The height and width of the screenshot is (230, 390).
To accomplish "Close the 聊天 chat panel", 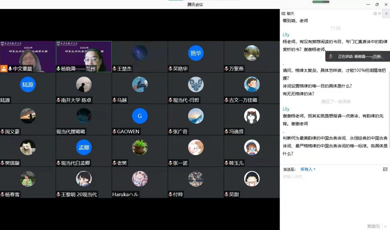I will [380, 14].
